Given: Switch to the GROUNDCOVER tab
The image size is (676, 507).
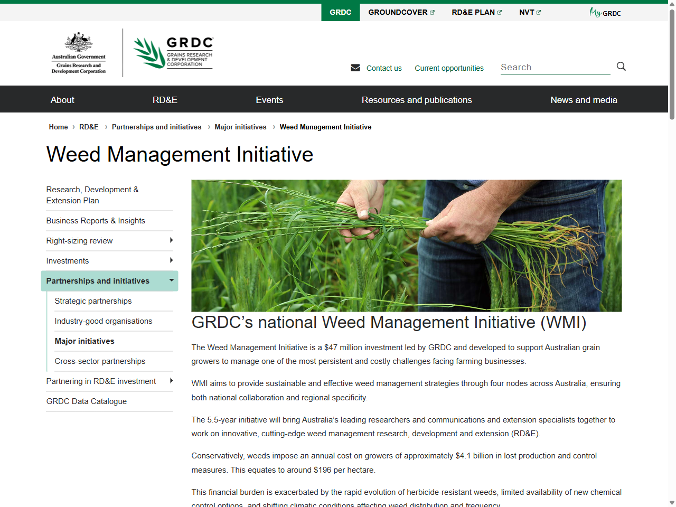Looking at the screenshot, I should click(398, 12).
